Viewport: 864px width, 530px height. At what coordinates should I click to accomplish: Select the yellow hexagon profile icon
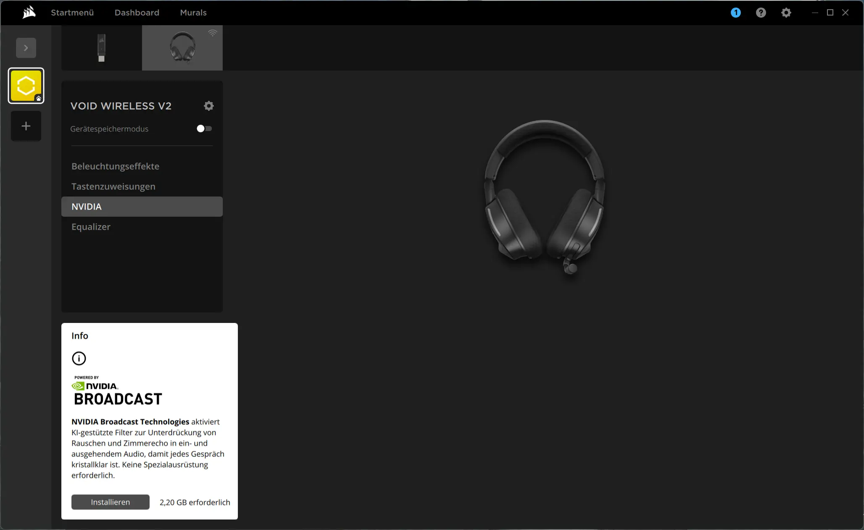tap(26, 86)
